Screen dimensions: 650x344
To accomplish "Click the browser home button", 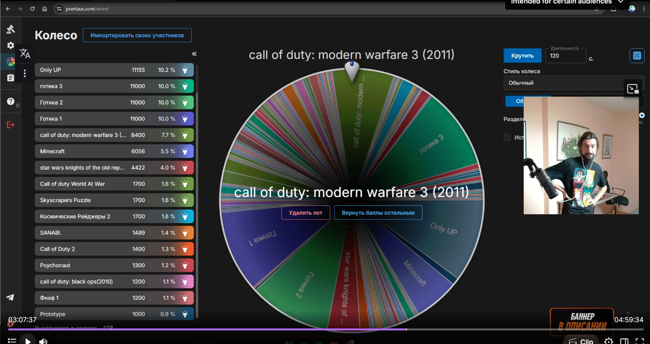I will click(45, 9).
